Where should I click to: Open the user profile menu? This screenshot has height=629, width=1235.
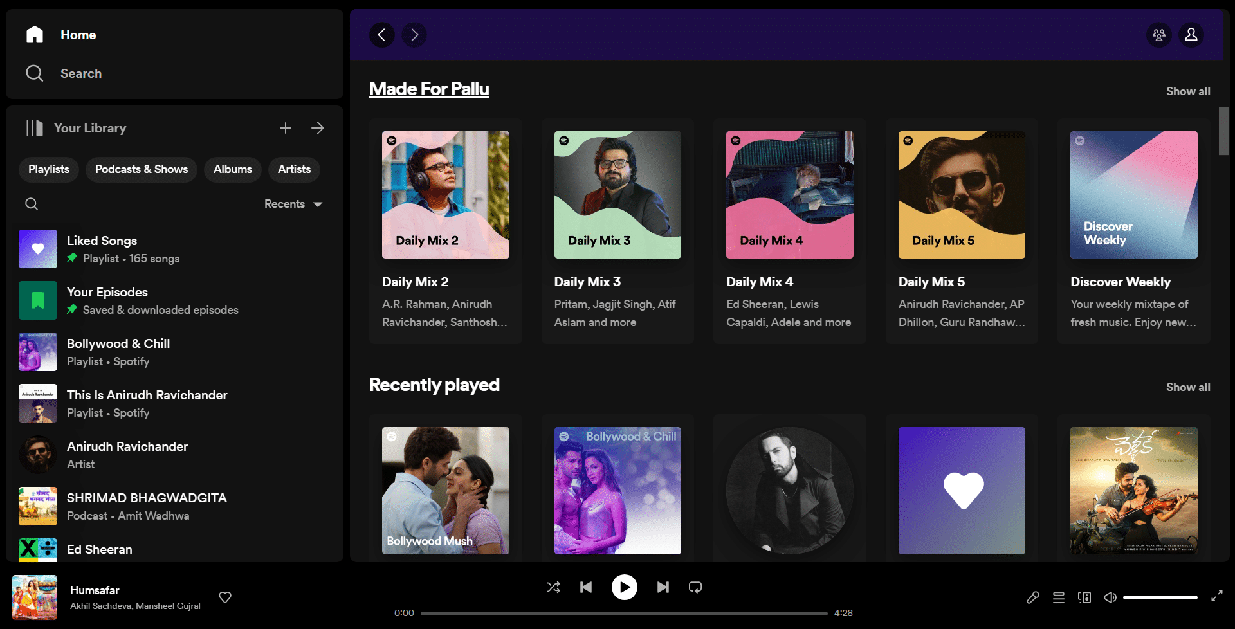tap(1191, 35)
